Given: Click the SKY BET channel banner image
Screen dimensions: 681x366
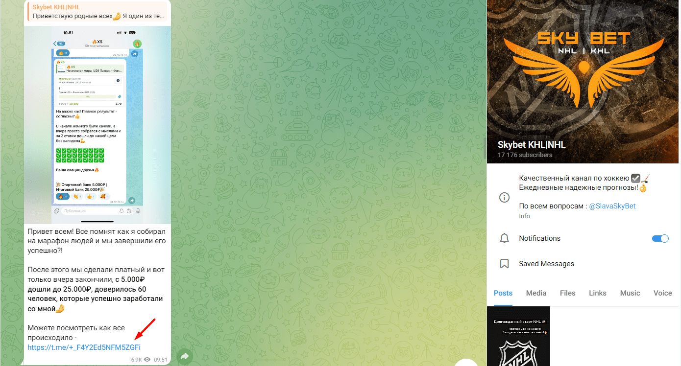Looking at the screenshot, I should pyautogui.click(x=584, y=82).
